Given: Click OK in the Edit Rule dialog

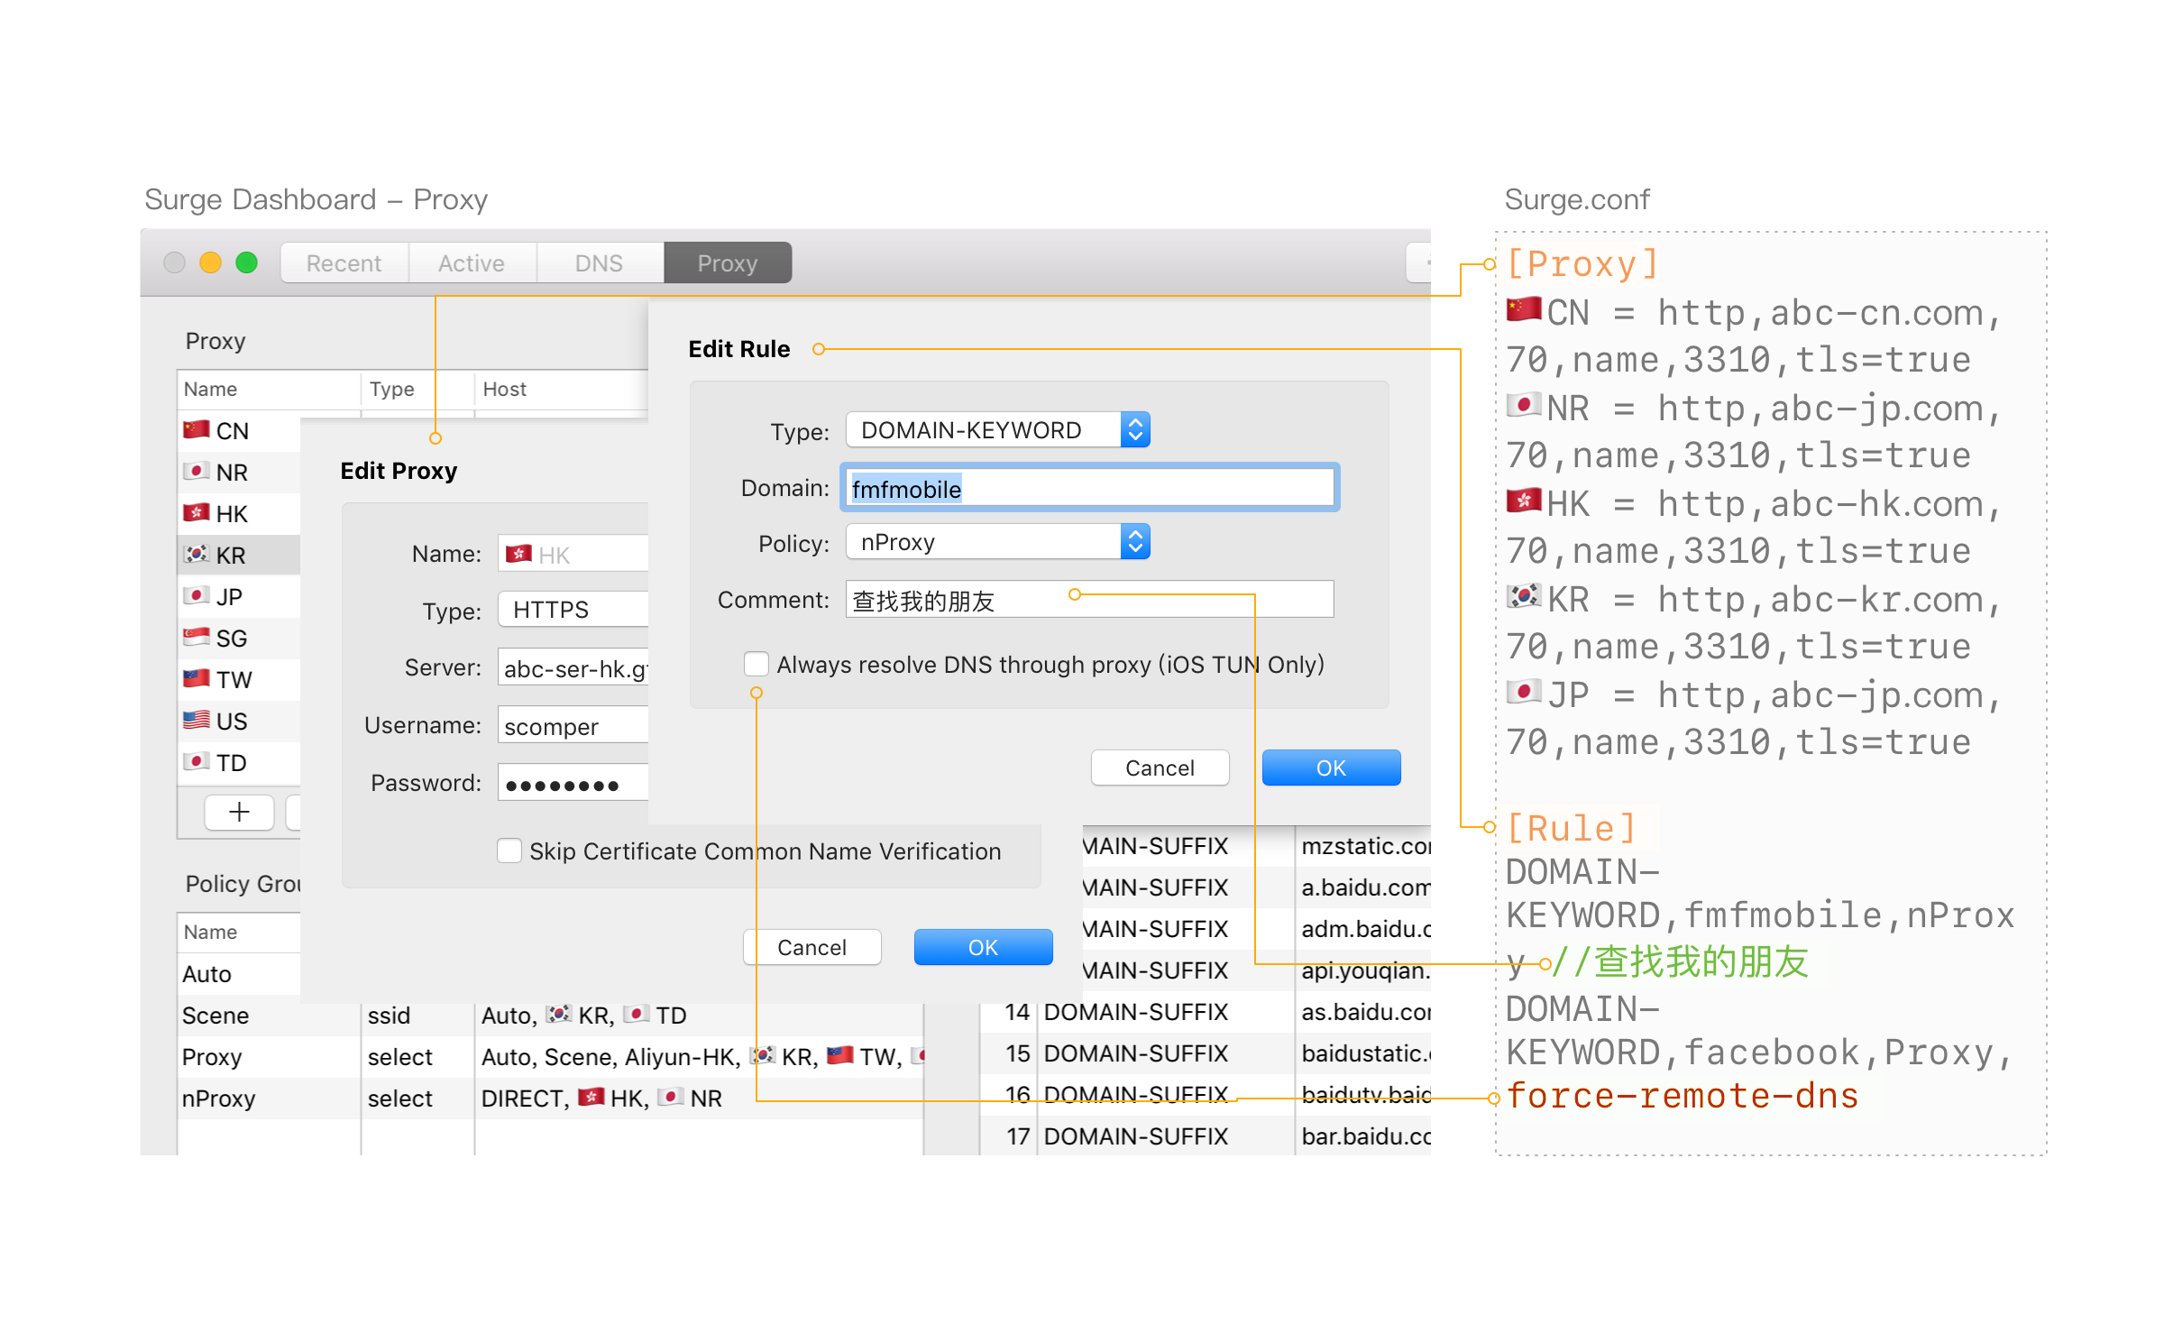Looking at the screenshot, I should click(x=1330, y=768).
